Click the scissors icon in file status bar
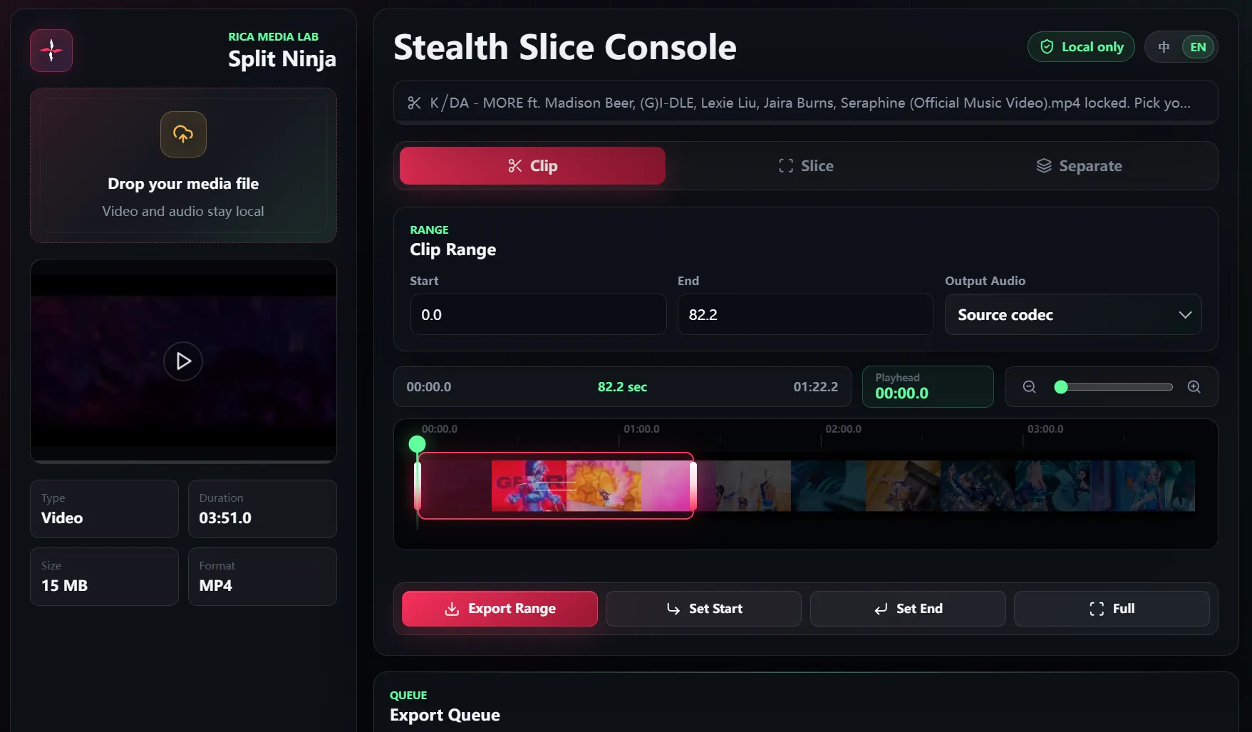The image size is (1252, 732). click(414, 103)
